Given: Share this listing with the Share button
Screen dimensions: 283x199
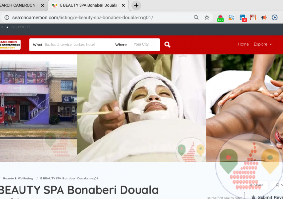Looking at the screenshot, I should coord(257,185).
